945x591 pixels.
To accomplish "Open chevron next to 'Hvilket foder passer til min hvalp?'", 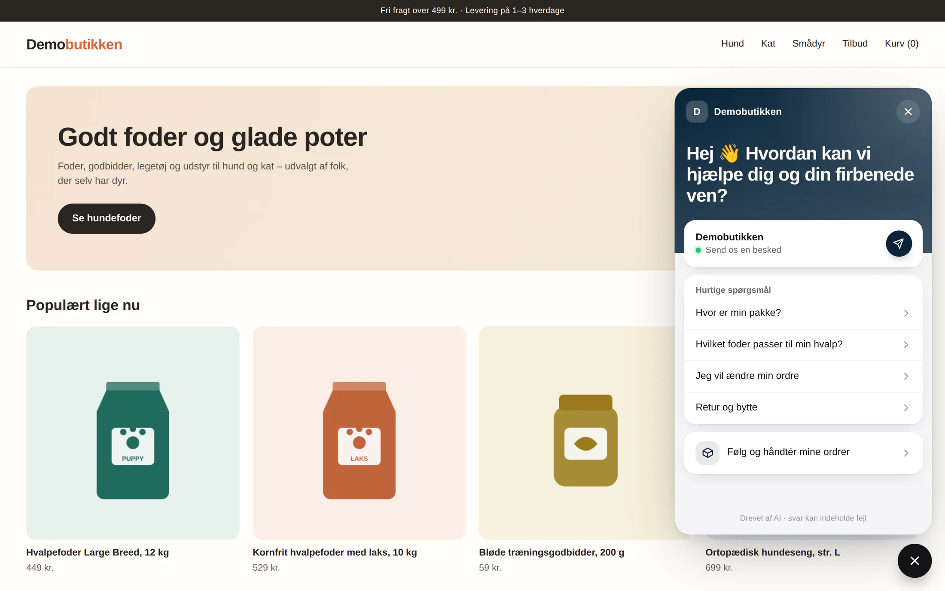I will (x=906, y=345).
